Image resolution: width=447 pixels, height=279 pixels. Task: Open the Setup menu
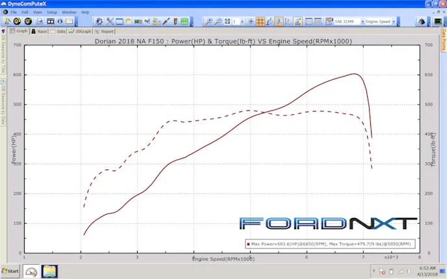(x=52, y=12)
